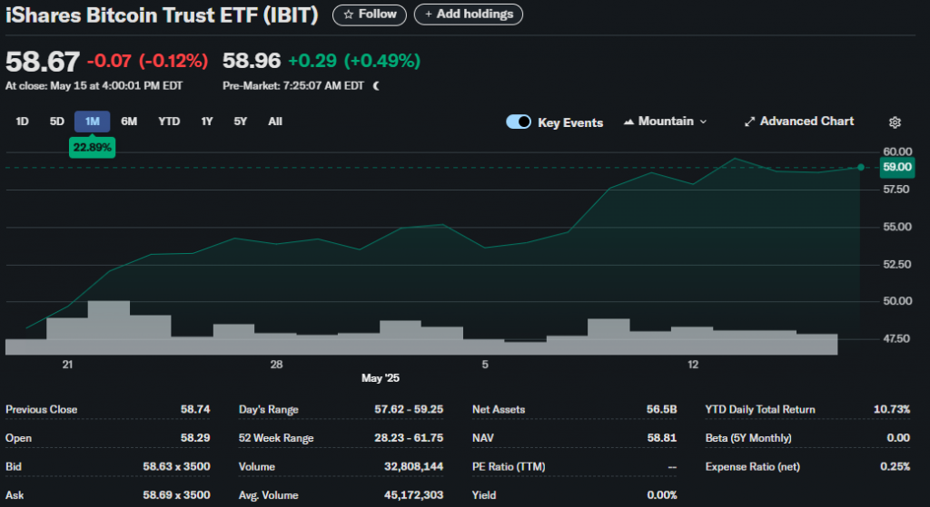Select the YTD time range tab
The image size is (930, 507).
point(169,122)
